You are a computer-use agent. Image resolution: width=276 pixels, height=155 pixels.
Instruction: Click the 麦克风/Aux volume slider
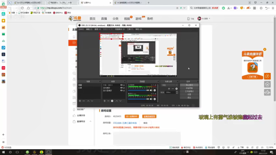point(138,99)
